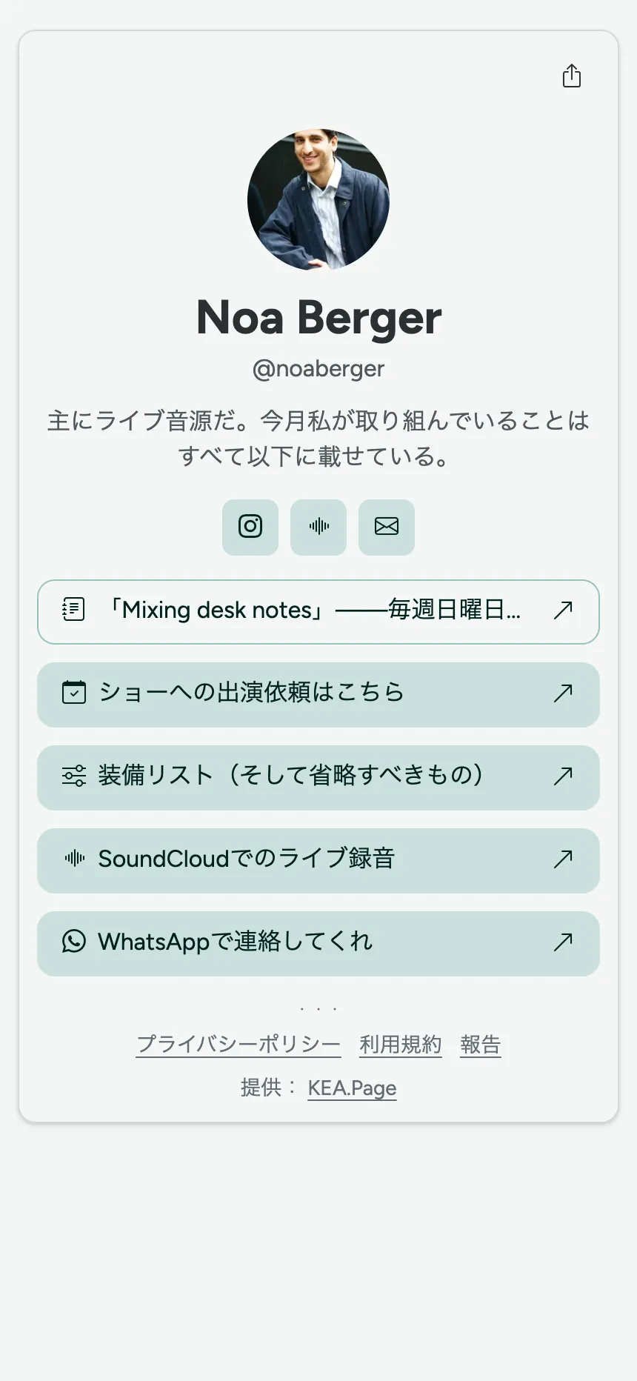Click the calendar icon on the booking link
The height and width of the screenshot is (1381, 637).
point(73,693)
